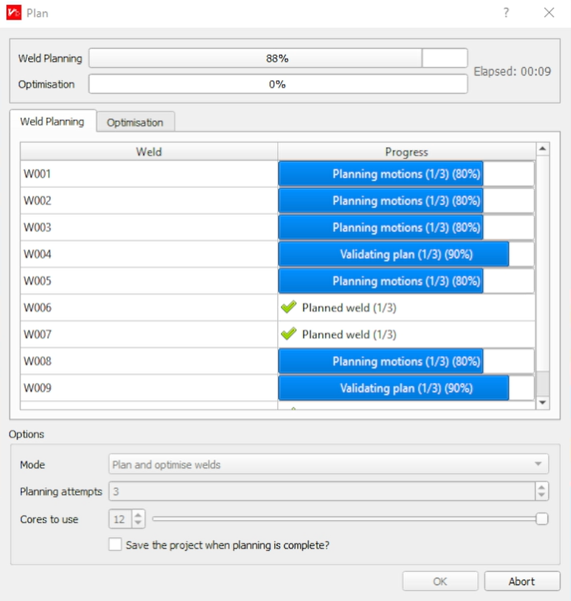Increase Planning attempts with up arrow
The height and width of the screenshot is (601, 571).
[542, 487]
